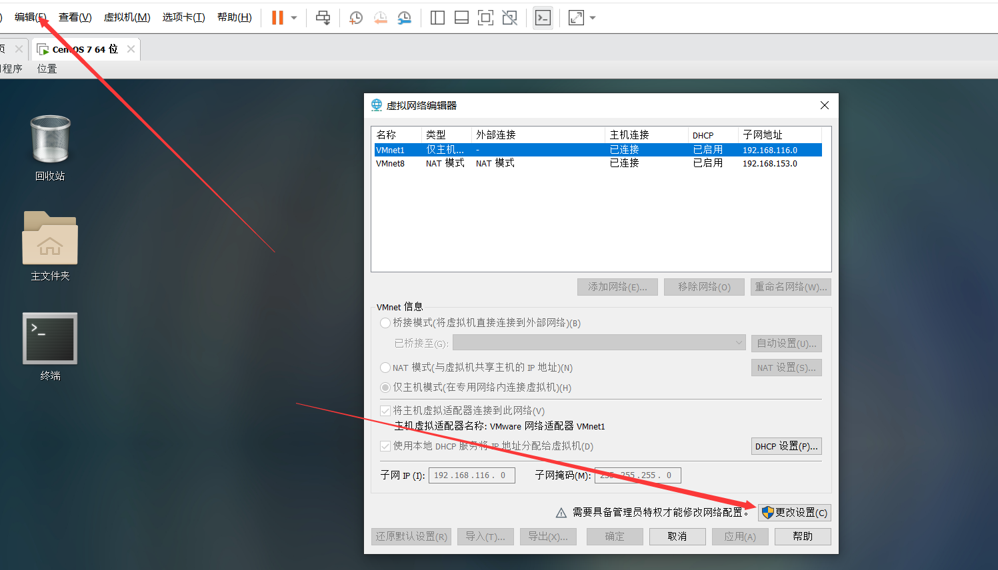Enter full screen mode icon
Image resolution: width=998 pixels, height=570 pixels.
pos(486,18)
